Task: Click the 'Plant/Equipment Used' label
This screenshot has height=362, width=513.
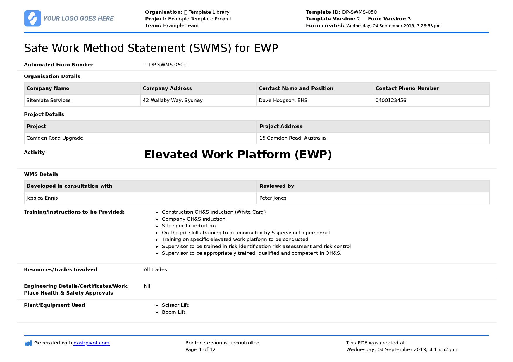Action: 54,305
